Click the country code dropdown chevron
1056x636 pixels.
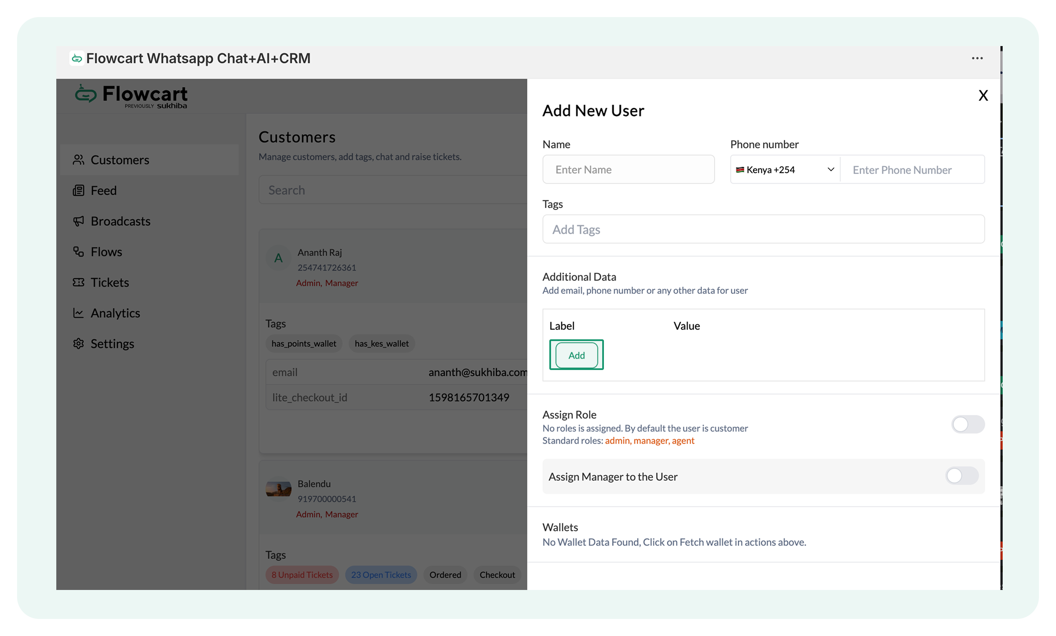coord(830,170)
